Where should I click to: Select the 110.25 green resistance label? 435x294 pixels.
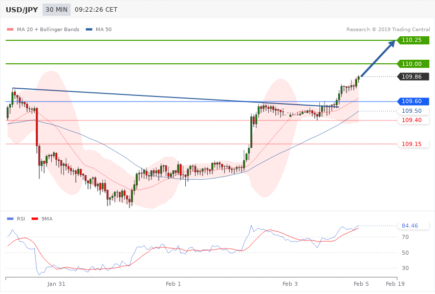(413, 40)
